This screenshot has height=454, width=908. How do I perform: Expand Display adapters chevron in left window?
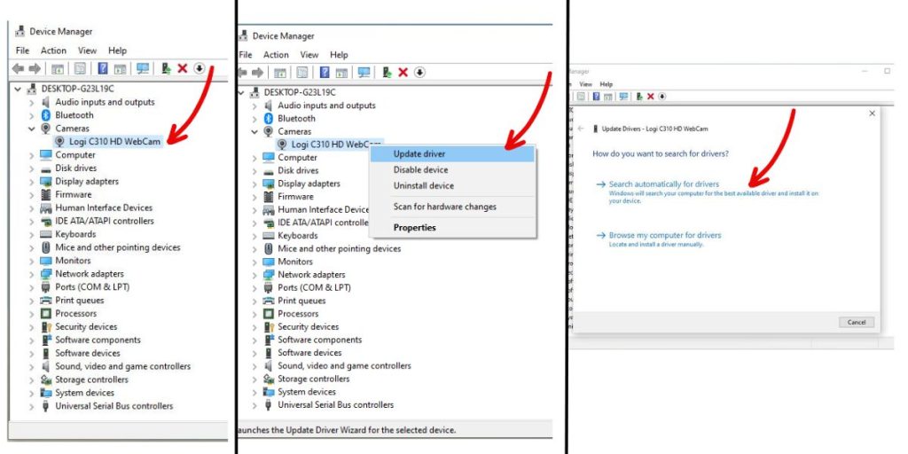click(x=32, y=181)
